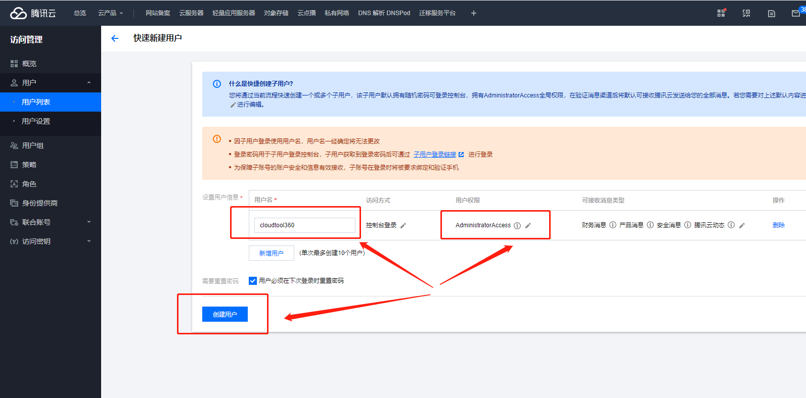806x398 pixels.
Task: Expand the 联合账号 sidebar section
Action: coord(89,222)
